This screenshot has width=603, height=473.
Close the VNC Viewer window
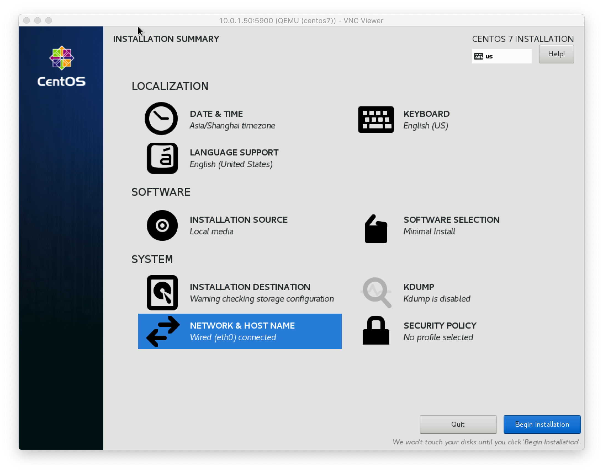(27, 20)
